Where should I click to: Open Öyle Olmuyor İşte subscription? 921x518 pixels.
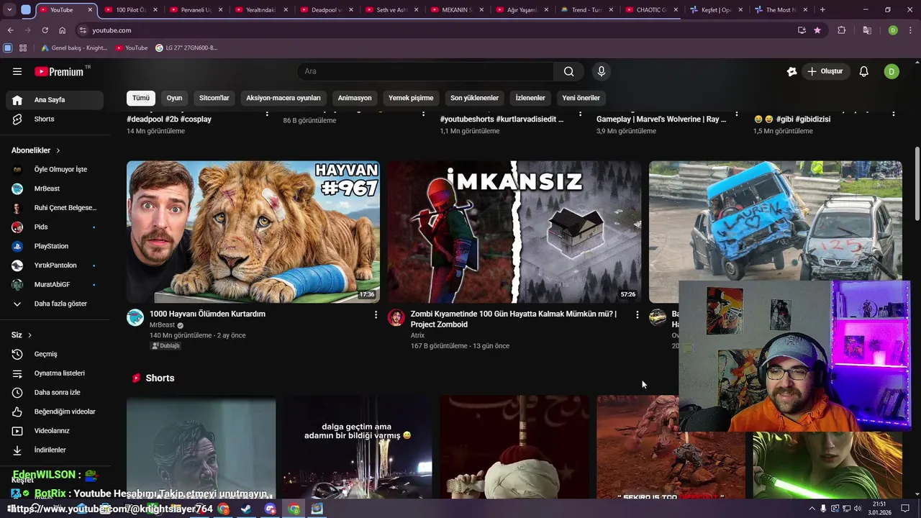click(55, 169)
